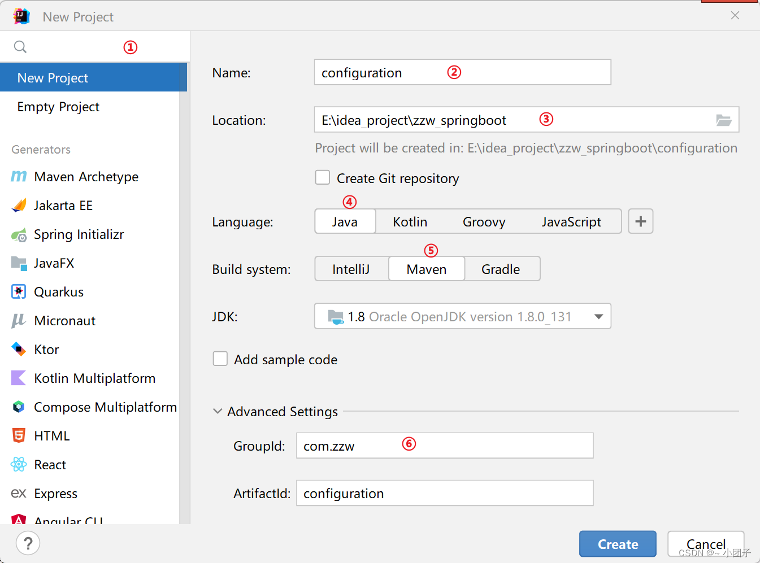Browse for location with folder icon

724,120
